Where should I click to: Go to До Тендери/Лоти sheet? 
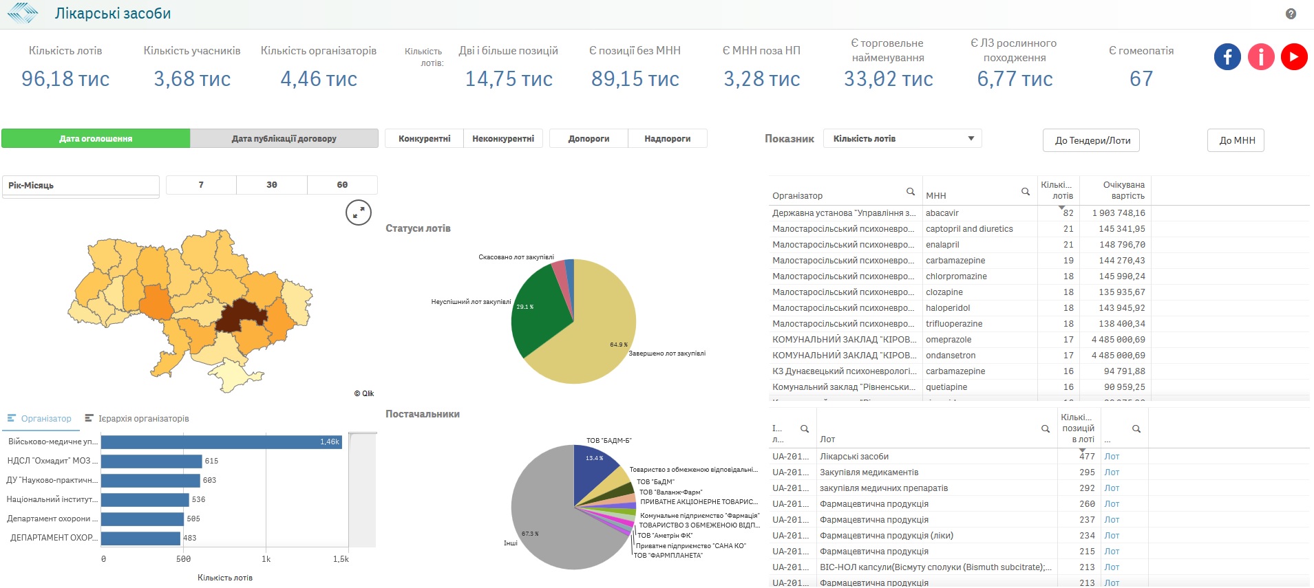pyautogui.click(x=1092, y=140)
